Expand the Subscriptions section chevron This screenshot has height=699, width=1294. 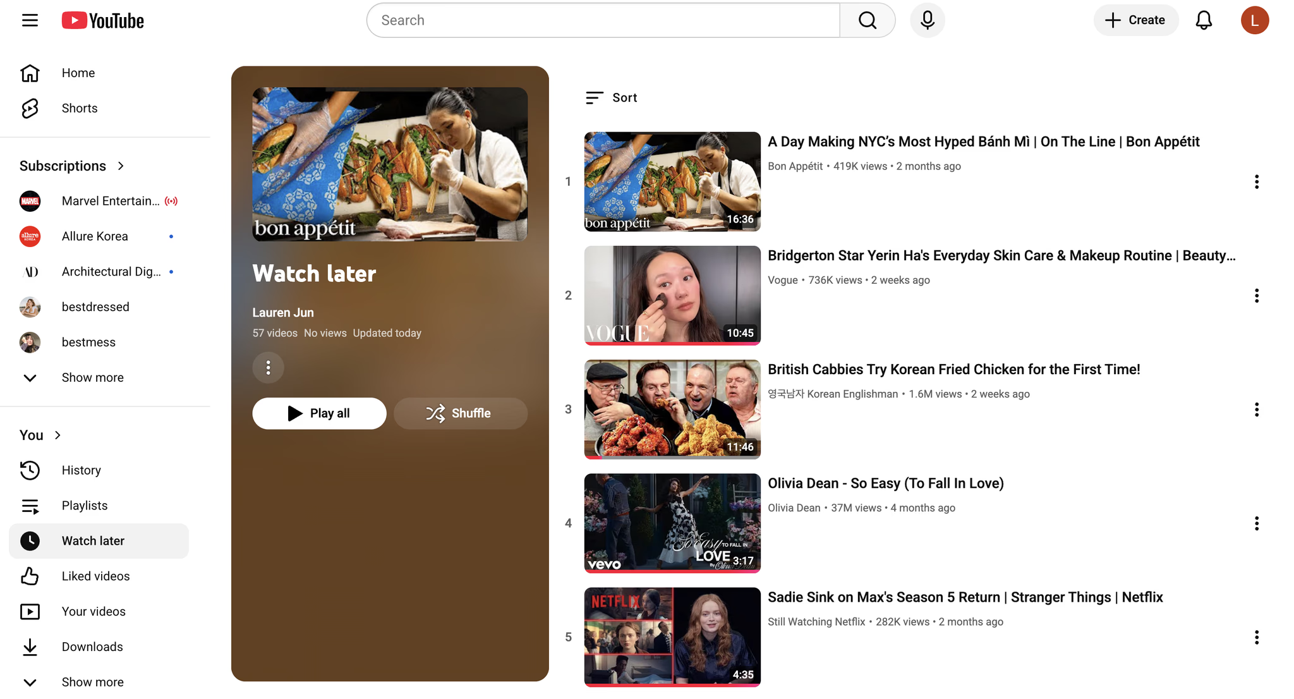pos(121,166)
